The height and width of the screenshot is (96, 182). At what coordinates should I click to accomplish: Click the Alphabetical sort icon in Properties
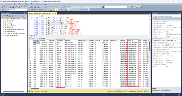click(155, 19)
